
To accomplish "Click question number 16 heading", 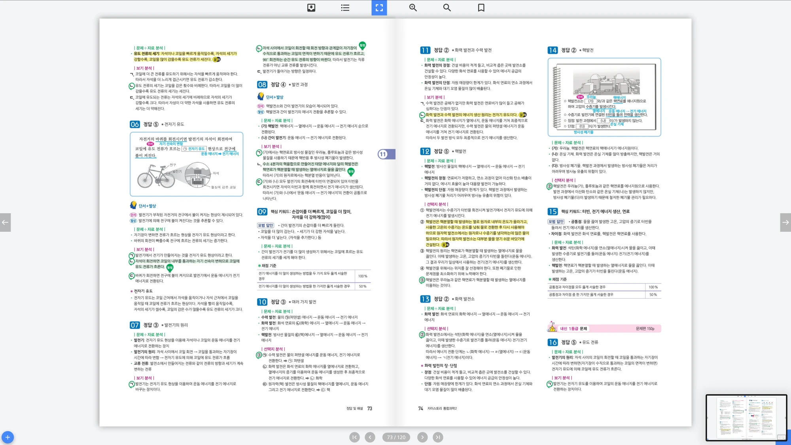I will [553, 342].
